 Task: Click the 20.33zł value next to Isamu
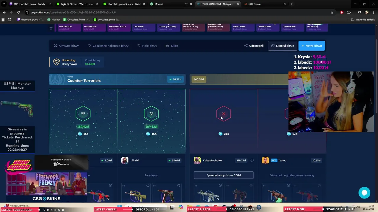point(316,160)
